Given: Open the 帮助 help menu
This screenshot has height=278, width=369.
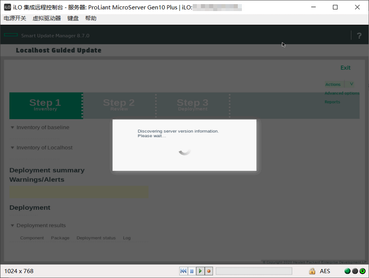Looking at the screenshot, I should [91, 18].
